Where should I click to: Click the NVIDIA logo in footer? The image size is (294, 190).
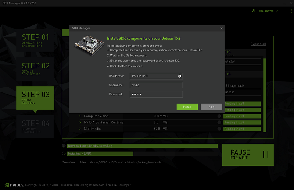[x=14, y=185]
